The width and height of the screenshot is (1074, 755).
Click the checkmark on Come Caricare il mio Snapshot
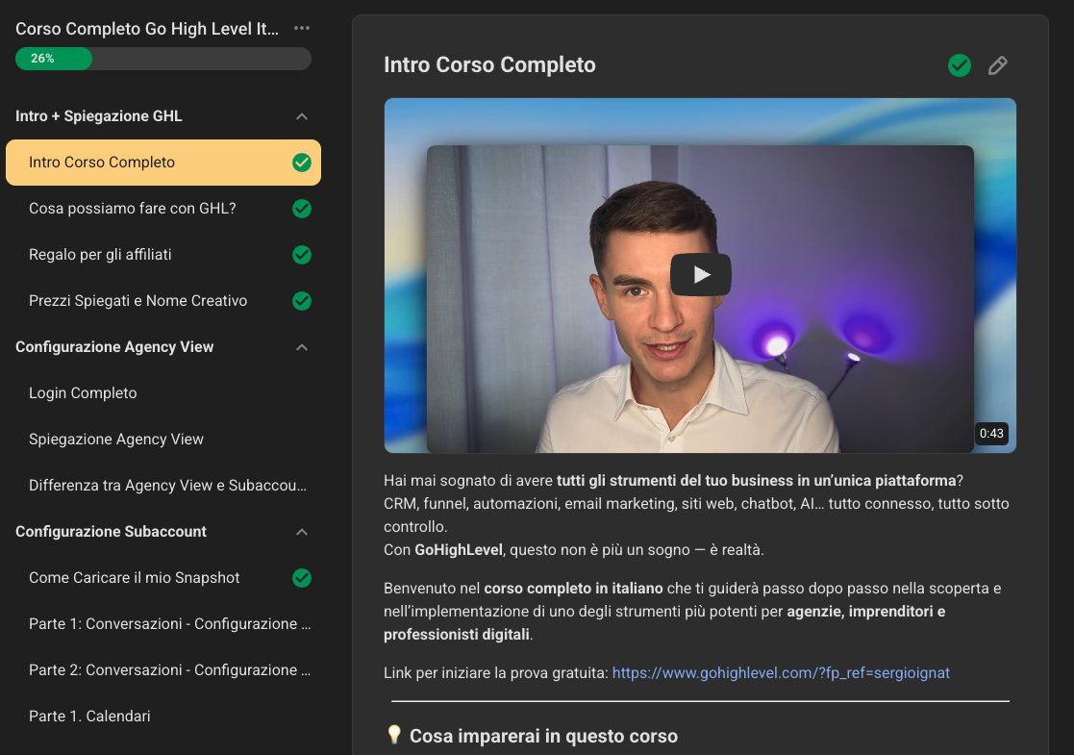click(301, 578)
